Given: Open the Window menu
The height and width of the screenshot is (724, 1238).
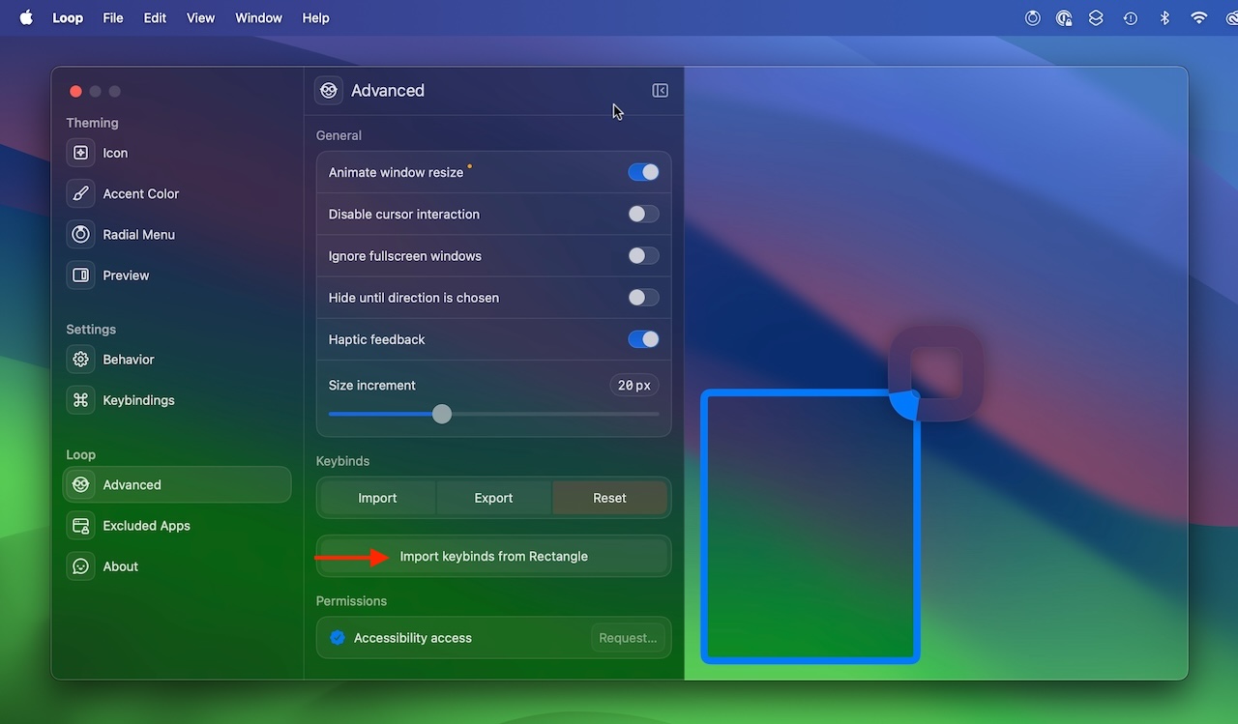Looking at the screenshot, I should (x=259, y=17).
